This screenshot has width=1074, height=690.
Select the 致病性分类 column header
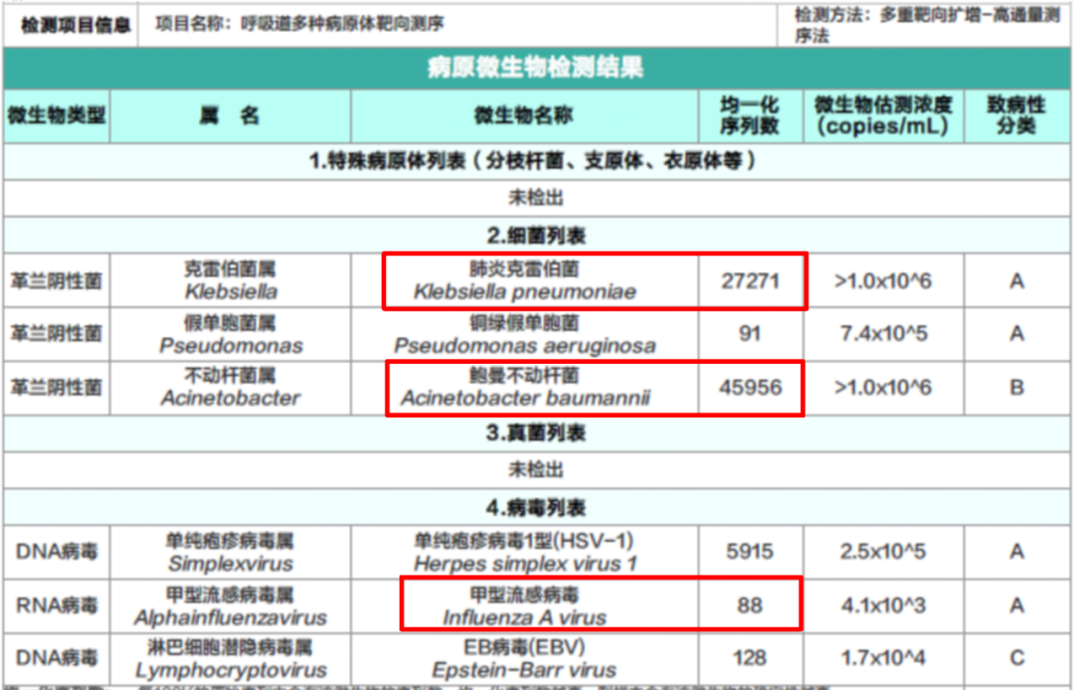click(x=1015, y=115)
